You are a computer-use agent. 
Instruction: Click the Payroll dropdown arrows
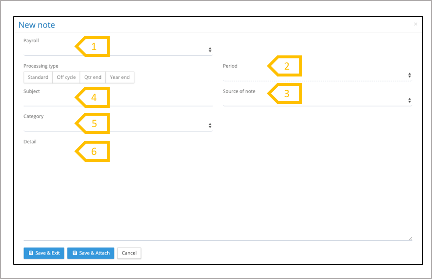210,50
